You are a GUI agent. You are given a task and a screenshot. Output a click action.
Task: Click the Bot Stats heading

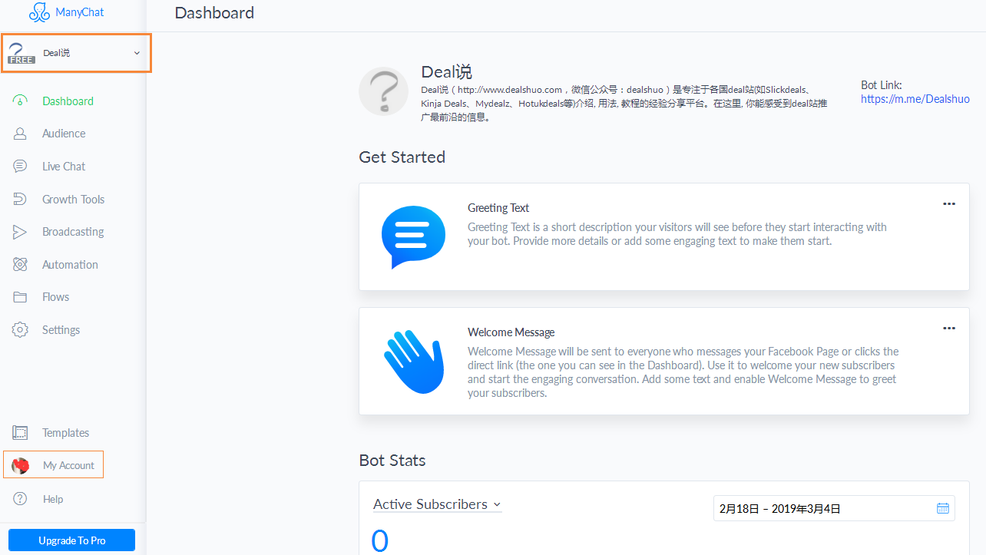click(x=392, y=461)
